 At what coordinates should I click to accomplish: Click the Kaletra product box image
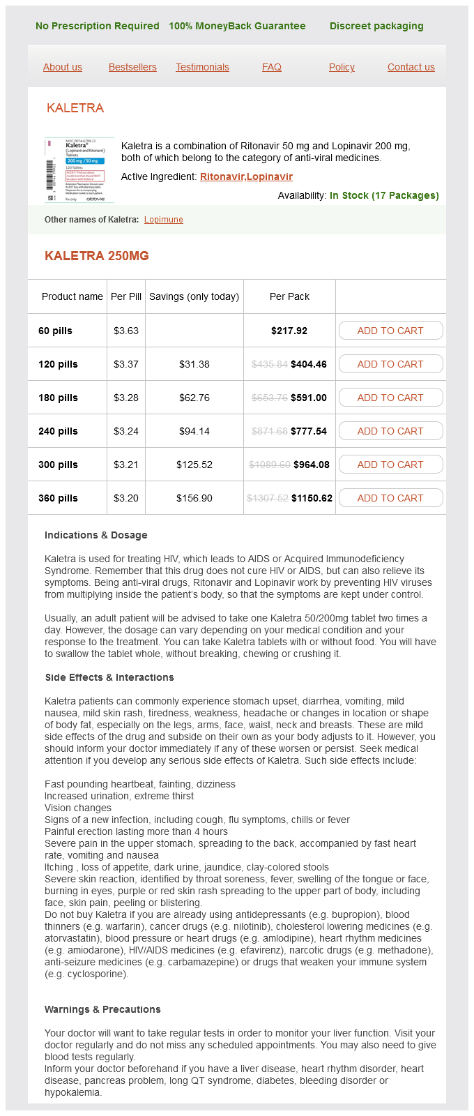coord(79,169)
